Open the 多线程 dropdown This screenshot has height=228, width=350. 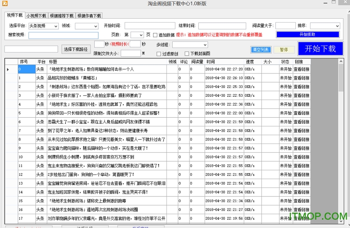[x=190, y=45]
